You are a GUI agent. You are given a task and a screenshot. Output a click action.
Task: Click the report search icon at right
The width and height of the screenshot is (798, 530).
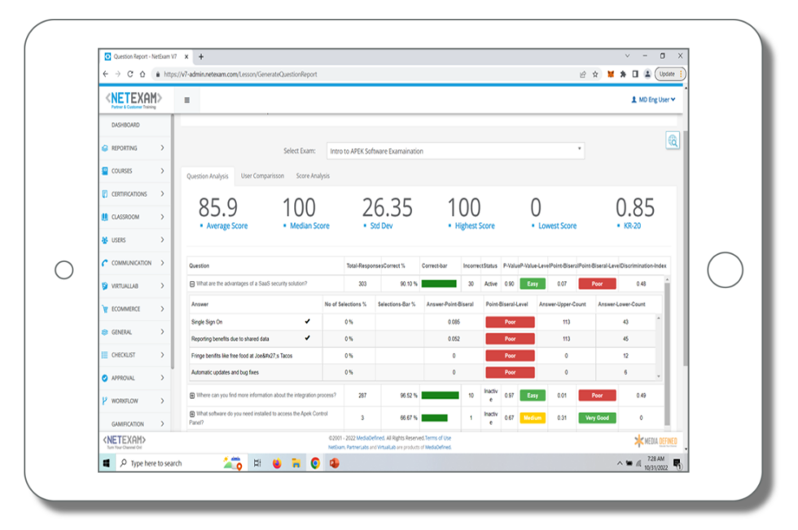tap(672, 141)
